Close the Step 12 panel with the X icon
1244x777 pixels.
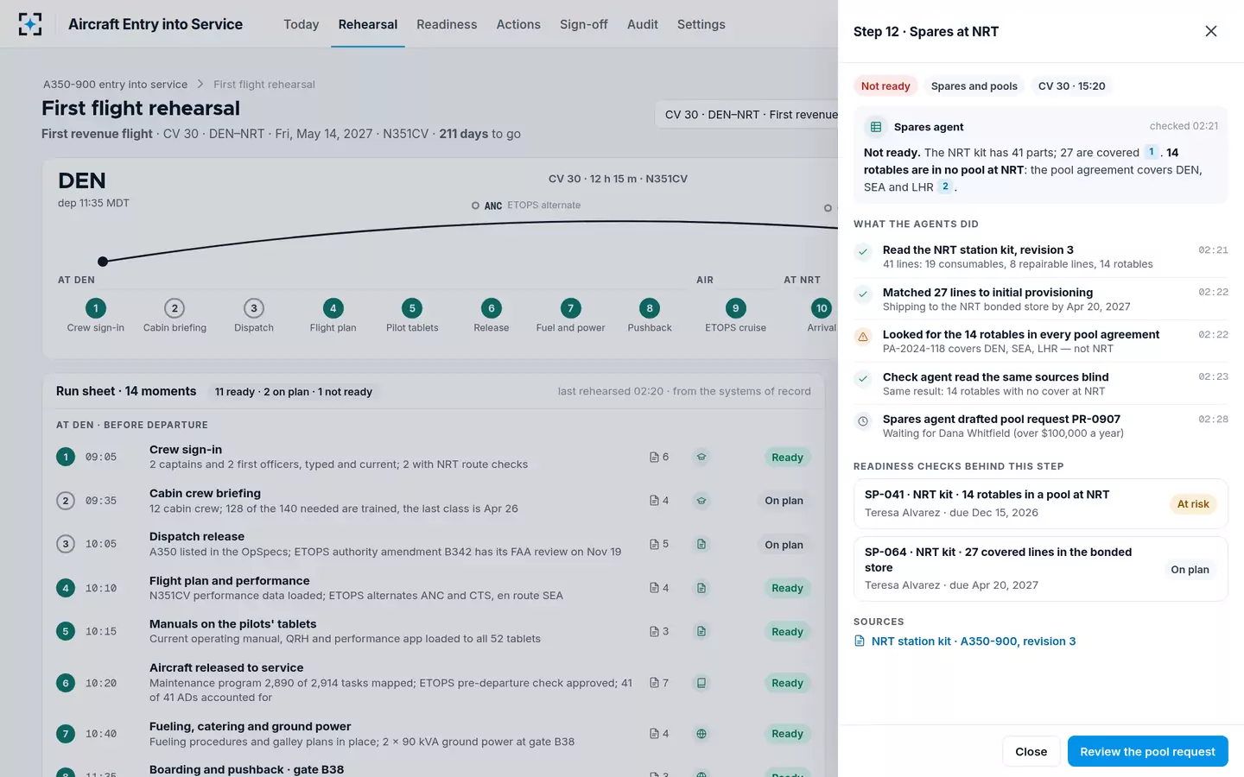(x=1211, y=31)
